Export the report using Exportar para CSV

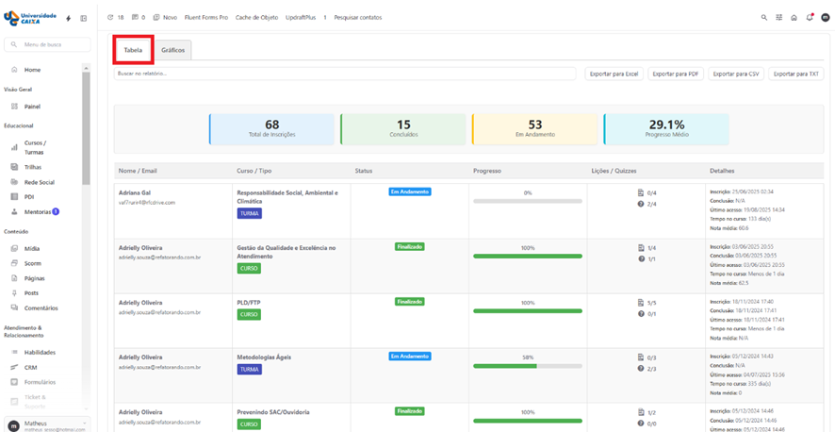pyautogui.click(x=736, y=74)
